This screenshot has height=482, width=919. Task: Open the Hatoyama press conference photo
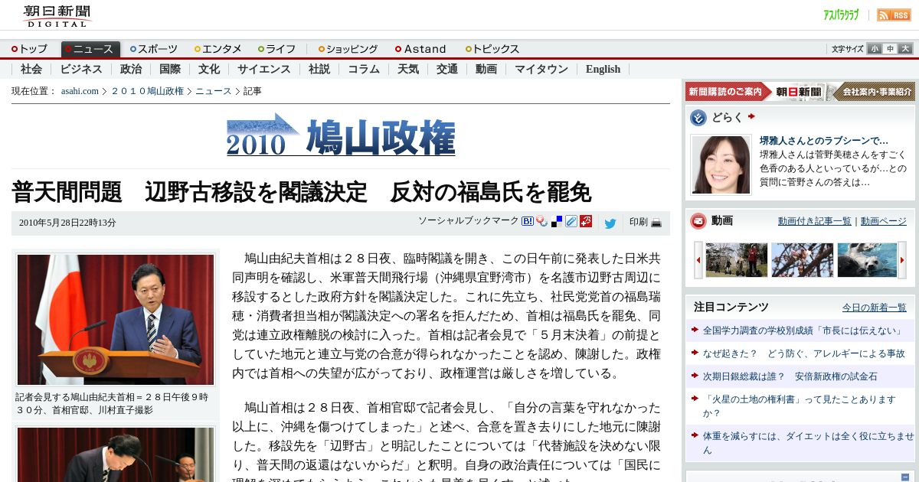coord(116,320)
